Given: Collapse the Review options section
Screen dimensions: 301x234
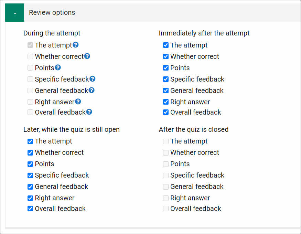Looking at the screenshot, I should click(14, 13).
